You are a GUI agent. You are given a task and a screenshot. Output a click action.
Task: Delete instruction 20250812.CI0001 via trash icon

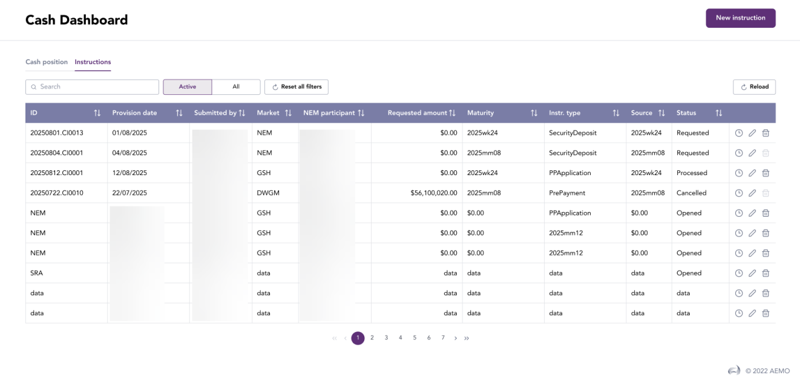766,173
